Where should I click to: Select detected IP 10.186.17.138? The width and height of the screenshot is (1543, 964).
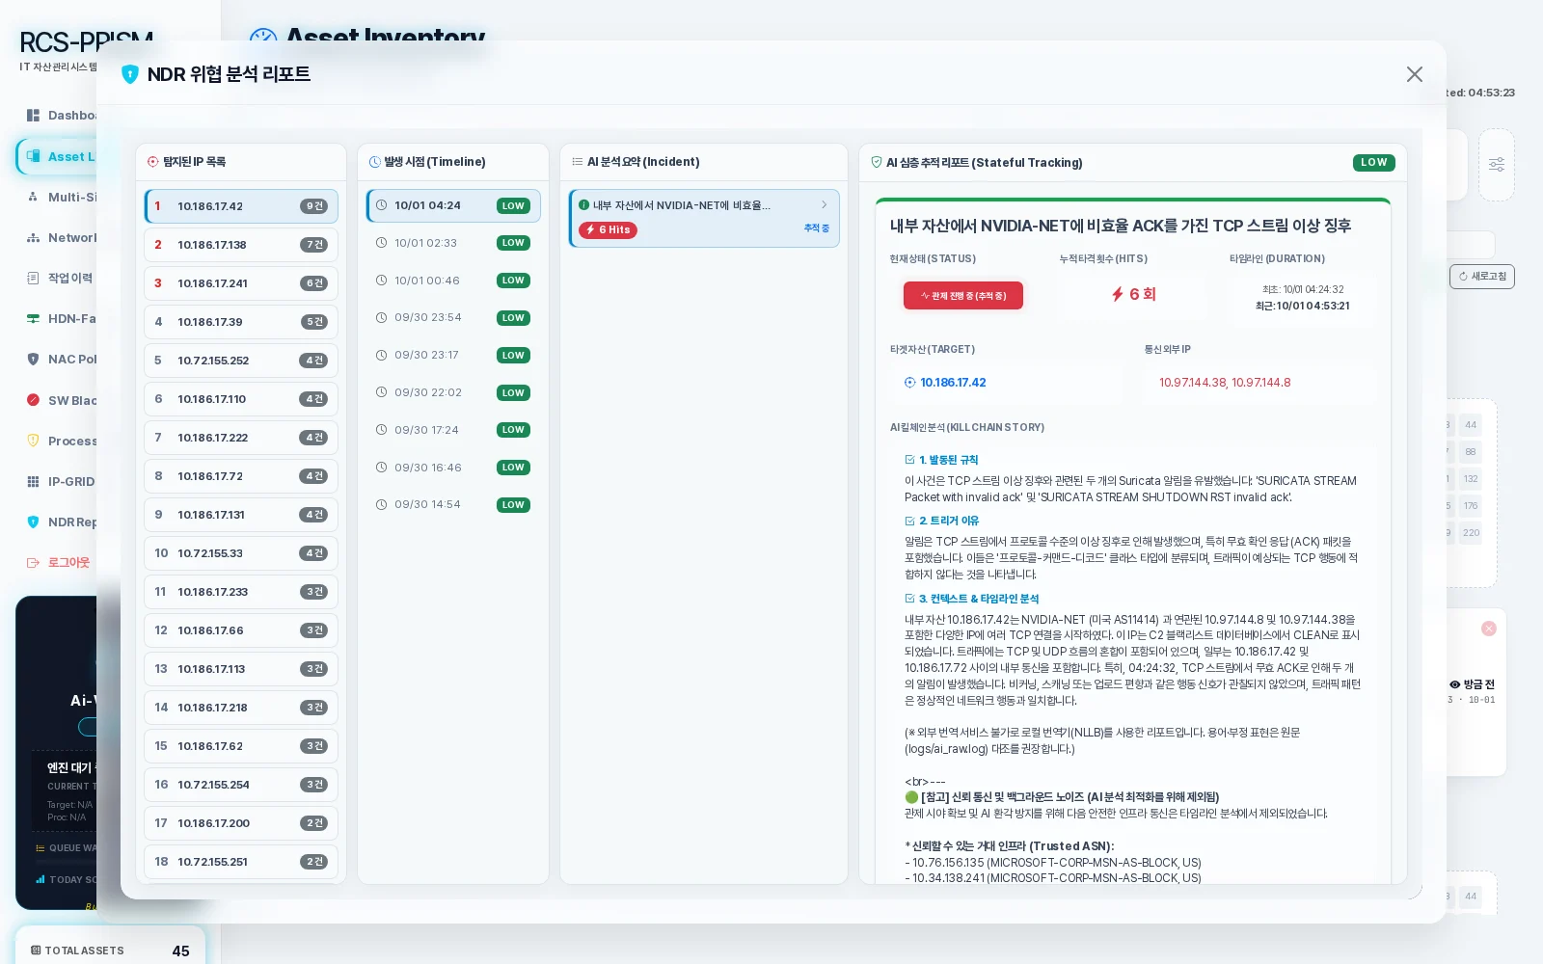tap(241, 245)
